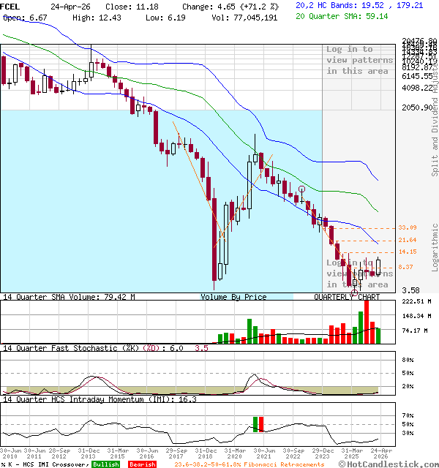The width and height of the screenshot is (439, 468).
Task: Click the 'Volume By Price' label
Action: pyautogui.click(x=233, y=297)
